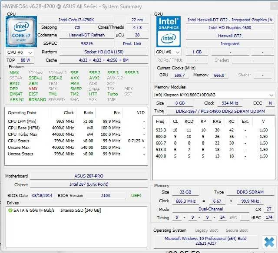Click the RDRAND feature label
This screenshot has width=278, height=253.
[x=37, y=99]
